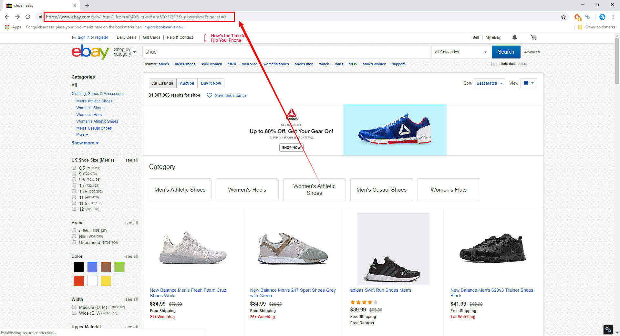Image resolution: width=620 pixels, height=336 pixels.
Task: Click the Sign in link
Action: point(84,37)
